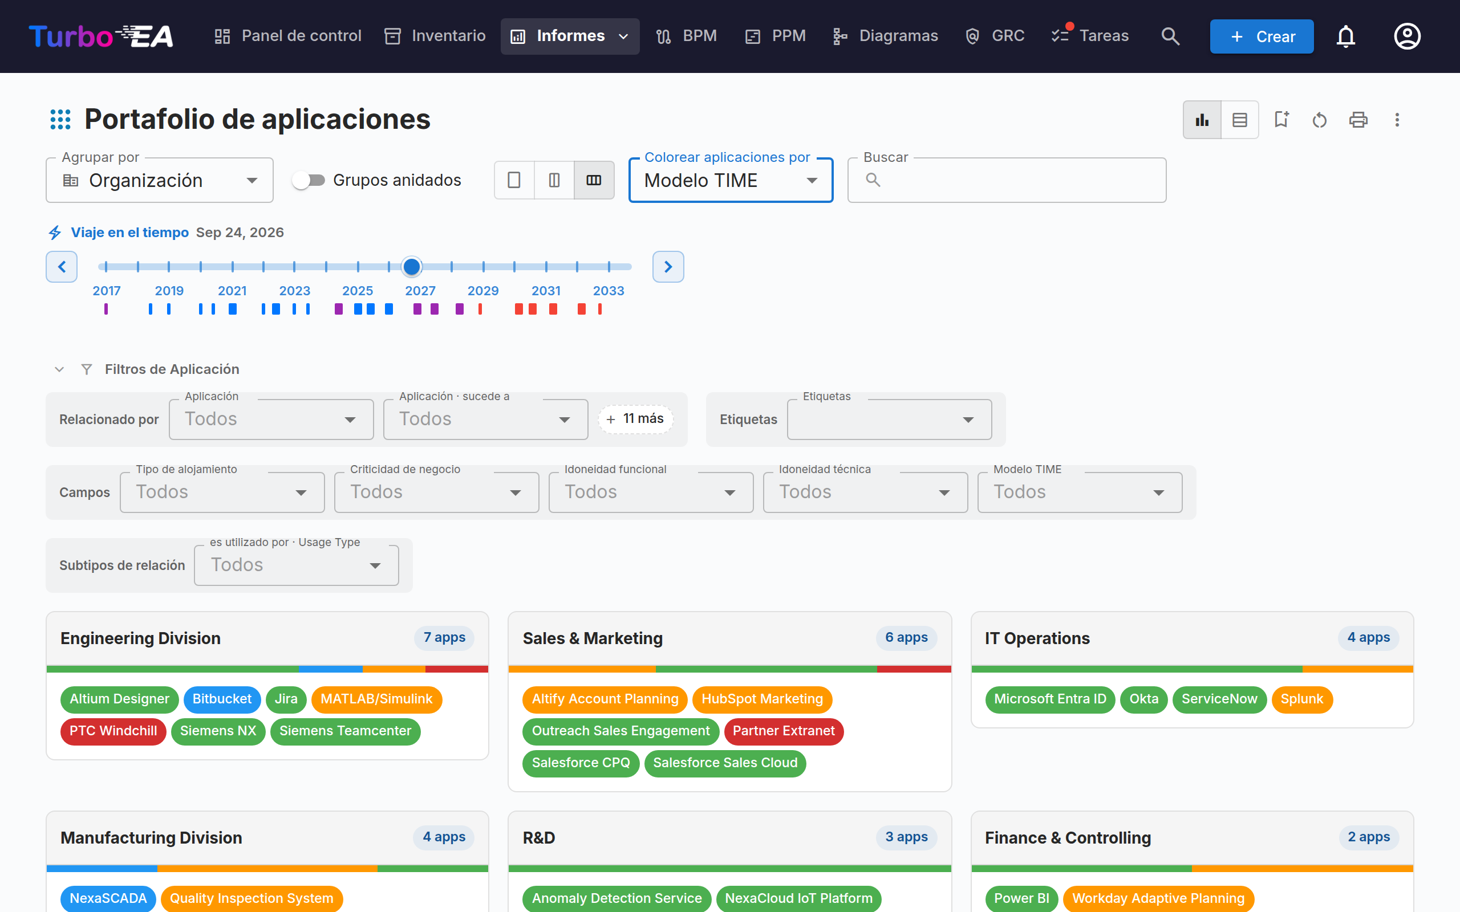
Task: Click the Crear button
Action: pos(1262,36)
